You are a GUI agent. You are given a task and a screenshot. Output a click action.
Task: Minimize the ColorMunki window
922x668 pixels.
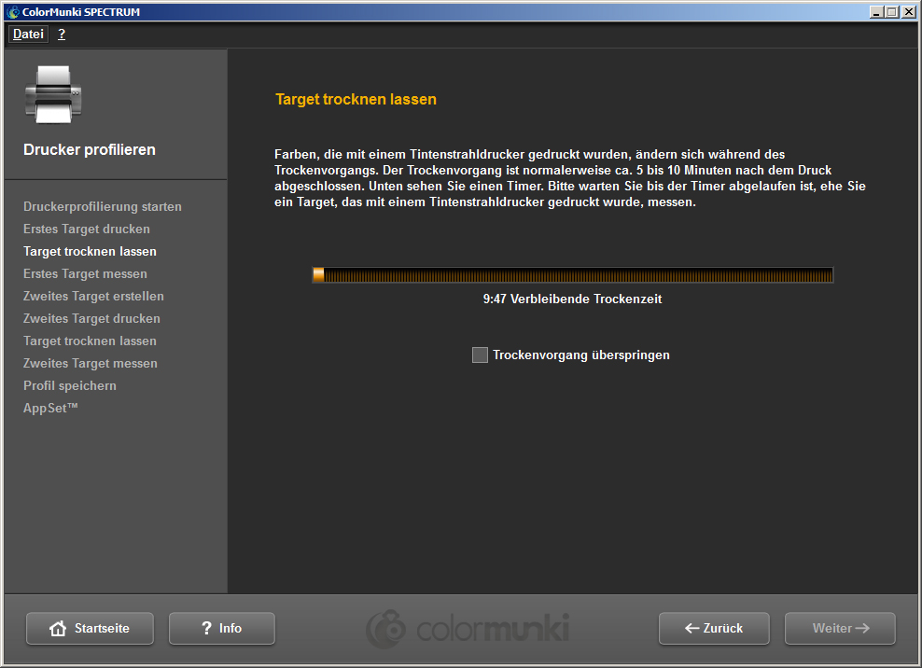point(876,12)
